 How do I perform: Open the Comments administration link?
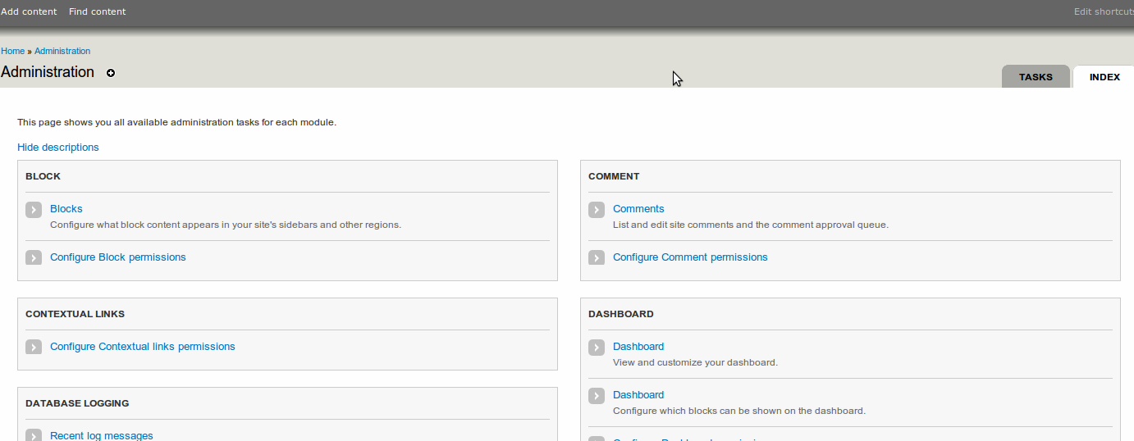[638, 209]
